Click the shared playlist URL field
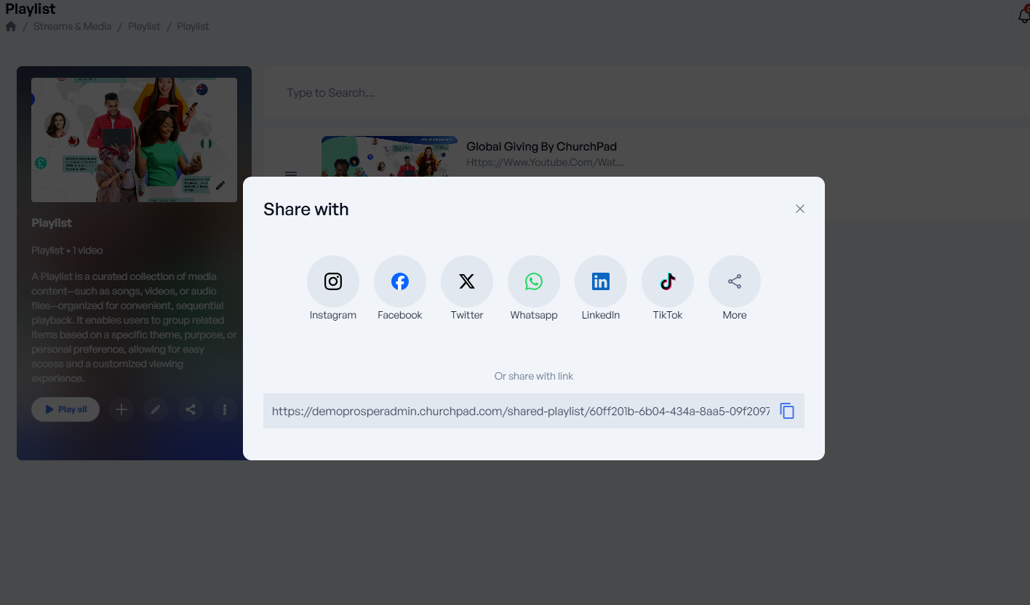 coord(520,411)
